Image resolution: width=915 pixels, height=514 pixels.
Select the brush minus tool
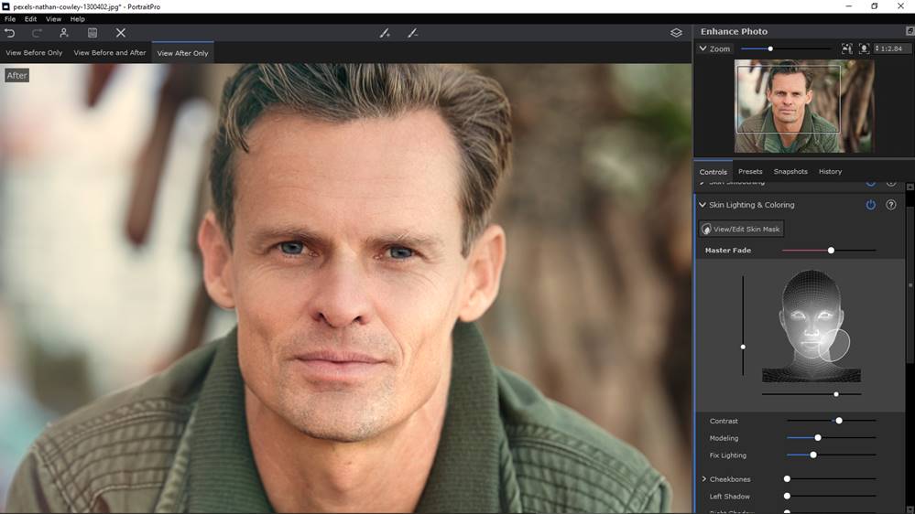[413, 33]
